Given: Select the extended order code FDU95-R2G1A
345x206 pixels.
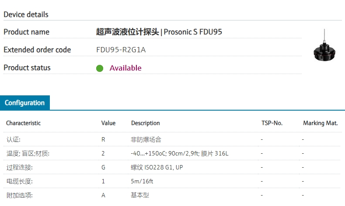Looking at the screenshot, I should [x=121, y=50].
